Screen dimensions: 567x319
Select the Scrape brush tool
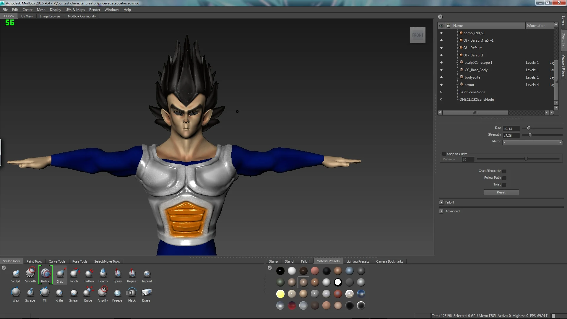[x=30, y=294]
